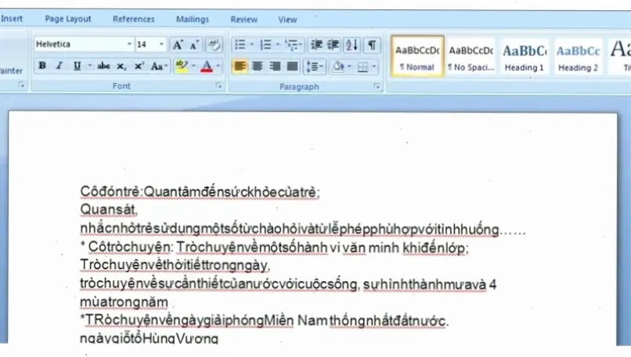Select Align Text Right
Viewport: 631px width, 357px height.
[x=275, y=66]
